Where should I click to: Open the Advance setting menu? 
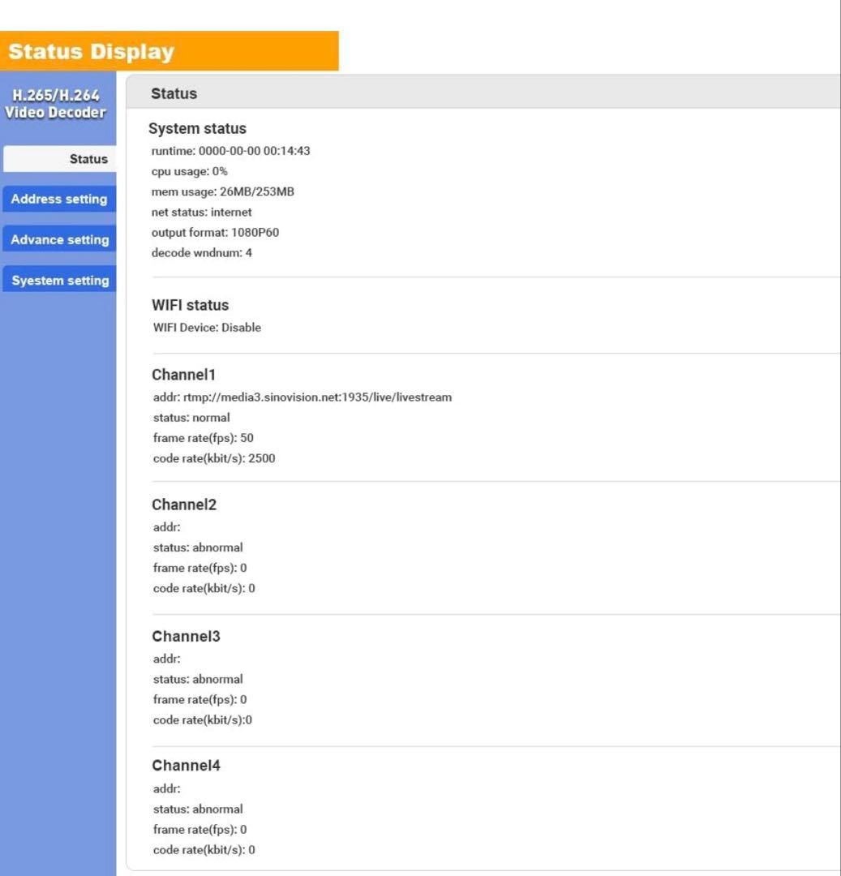[x=58, y=239]
